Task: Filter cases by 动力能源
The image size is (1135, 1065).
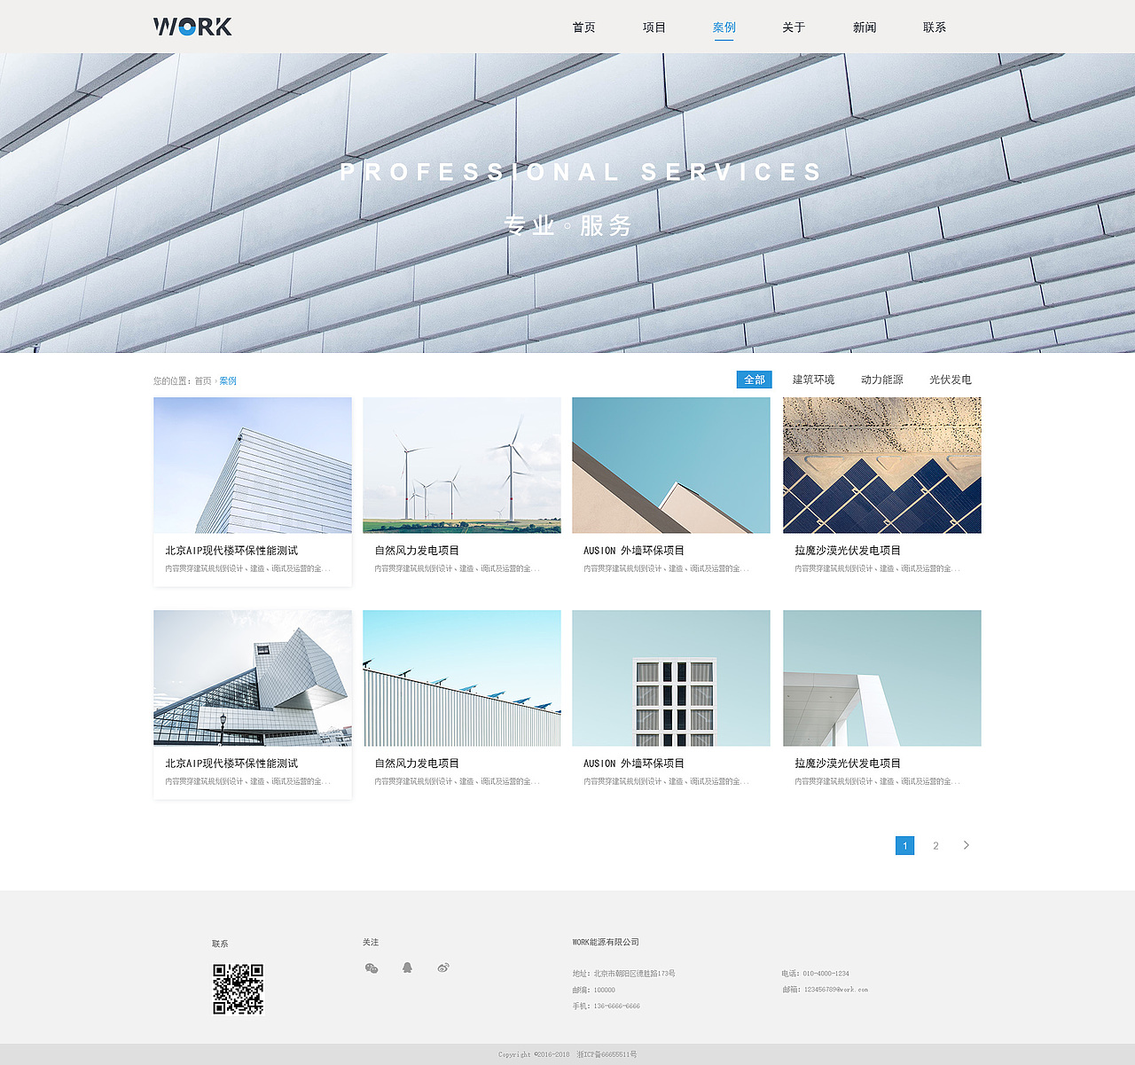Action: coord(882,380)
